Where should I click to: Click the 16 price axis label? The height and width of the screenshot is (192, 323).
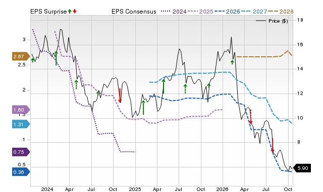pos(300,45)
